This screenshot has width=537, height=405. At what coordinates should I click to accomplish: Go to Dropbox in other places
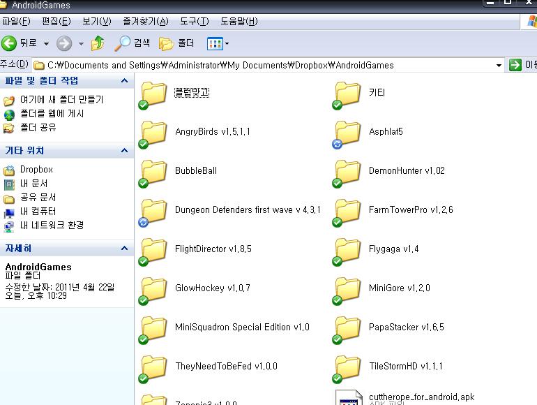pos(36,170)
